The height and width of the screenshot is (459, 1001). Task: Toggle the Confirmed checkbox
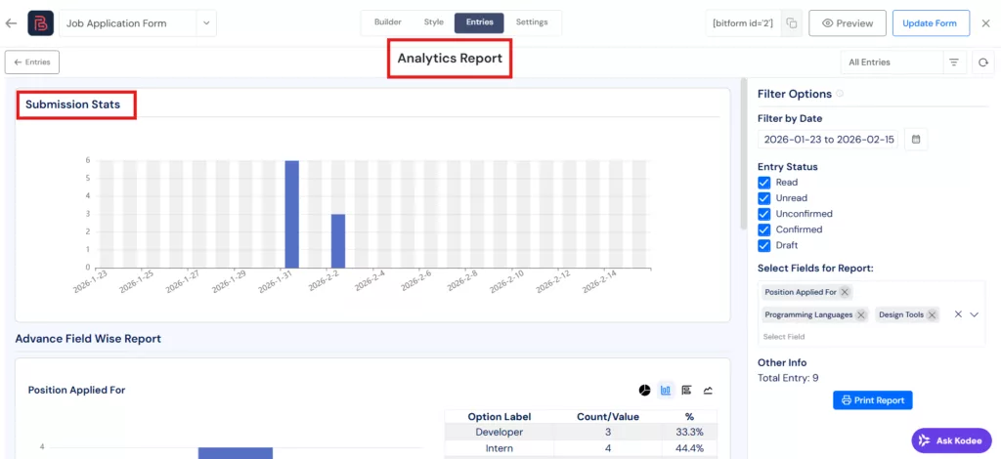click(763, 229)
